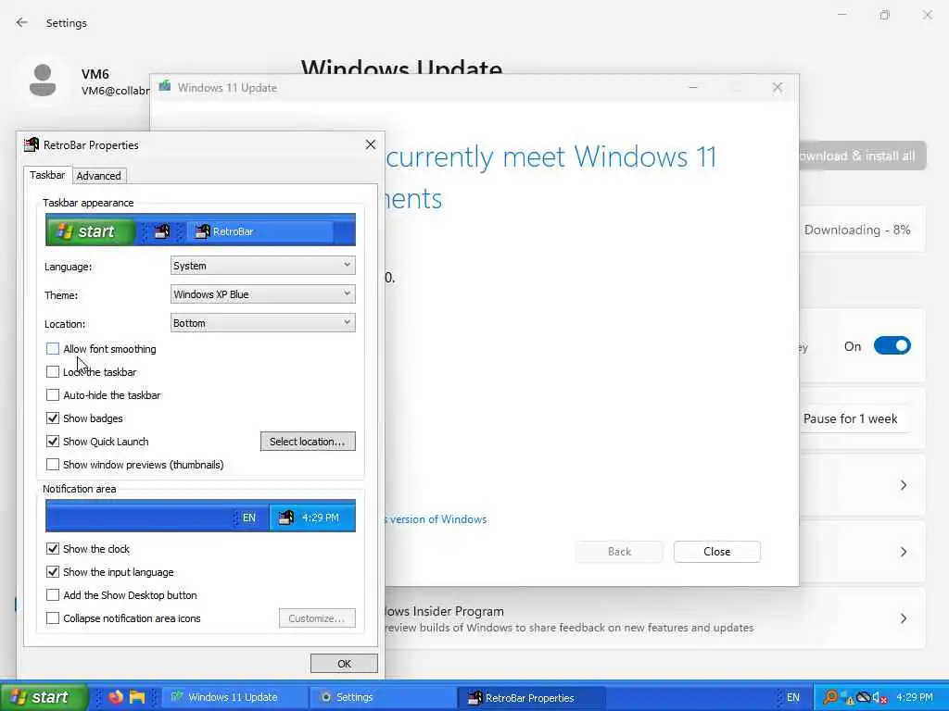Click the Windows 11 Update title bar icon
Screen dimensions: 949x711
point(165,87)
